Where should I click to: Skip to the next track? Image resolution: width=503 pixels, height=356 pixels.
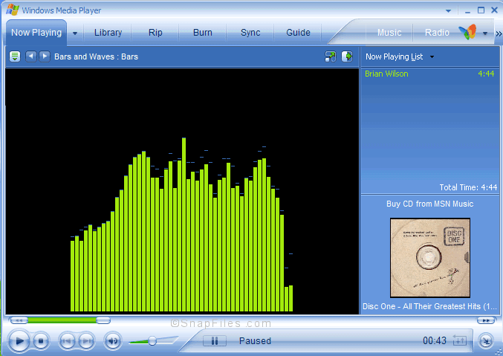click(86, 341)
